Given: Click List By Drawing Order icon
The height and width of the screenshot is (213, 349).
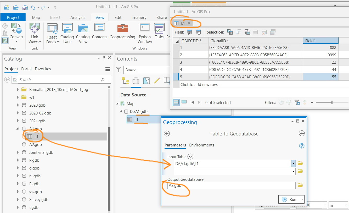Looking at the screenshot, I should tap(126, 81).
